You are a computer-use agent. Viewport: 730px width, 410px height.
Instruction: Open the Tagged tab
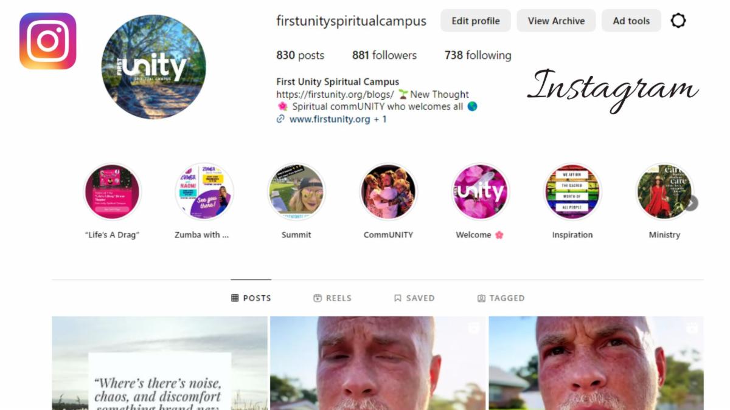click(501, 298)
